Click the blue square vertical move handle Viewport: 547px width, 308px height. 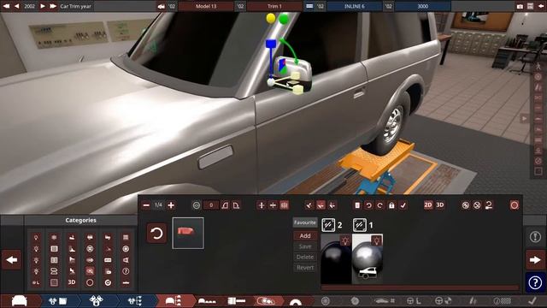[x=271, y=44]
